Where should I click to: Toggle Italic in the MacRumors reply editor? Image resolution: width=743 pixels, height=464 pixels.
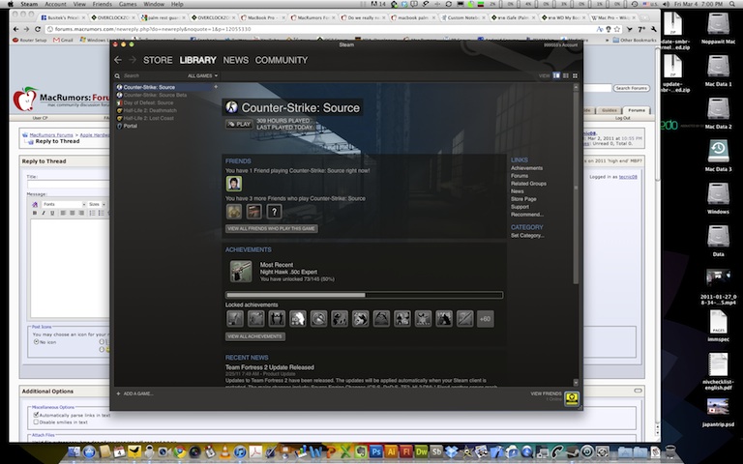point(44,213)
